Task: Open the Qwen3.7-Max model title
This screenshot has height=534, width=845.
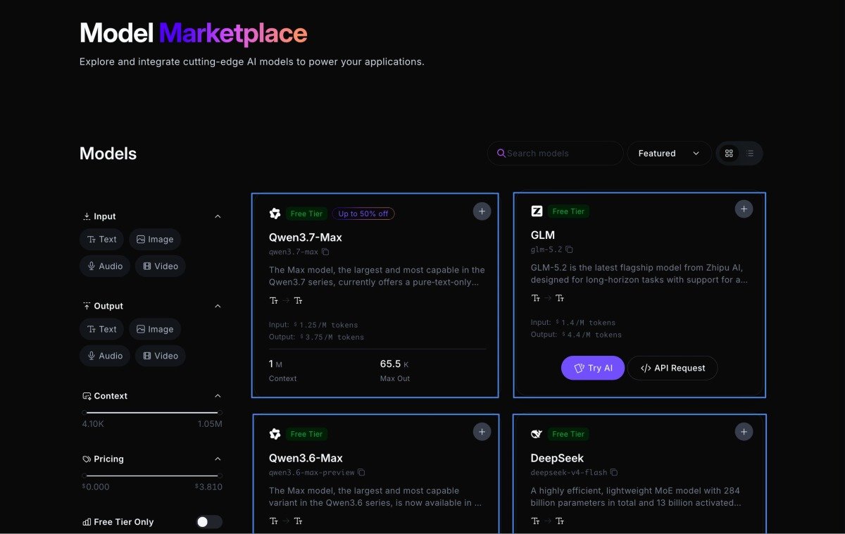Action: [x=306, y=237]
